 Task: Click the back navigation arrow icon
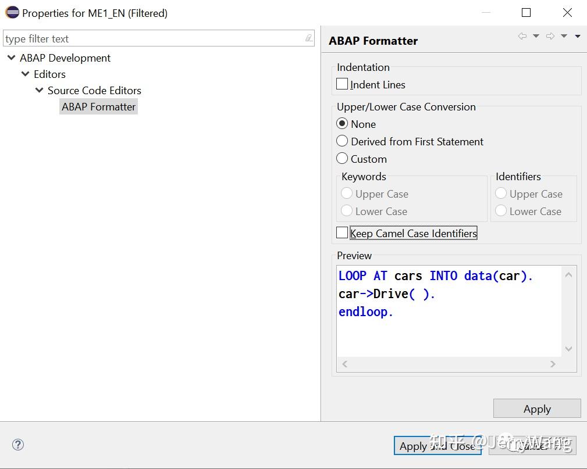coord(522,36)
